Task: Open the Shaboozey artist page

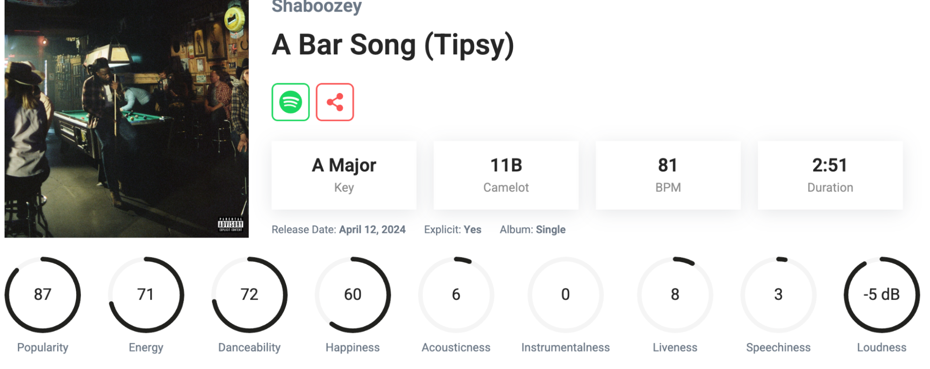Action: tap(316, 7)
